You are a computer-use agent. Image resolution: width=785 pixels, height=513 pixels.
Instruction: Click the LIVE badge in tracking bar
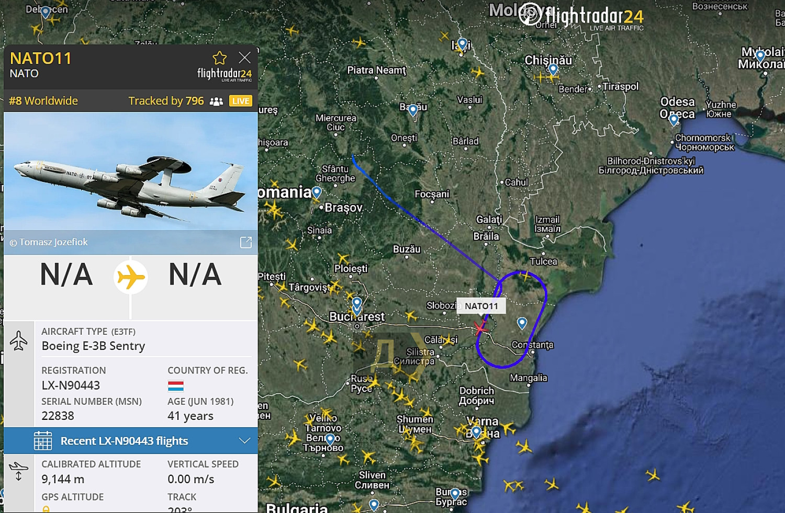[241, 101]
